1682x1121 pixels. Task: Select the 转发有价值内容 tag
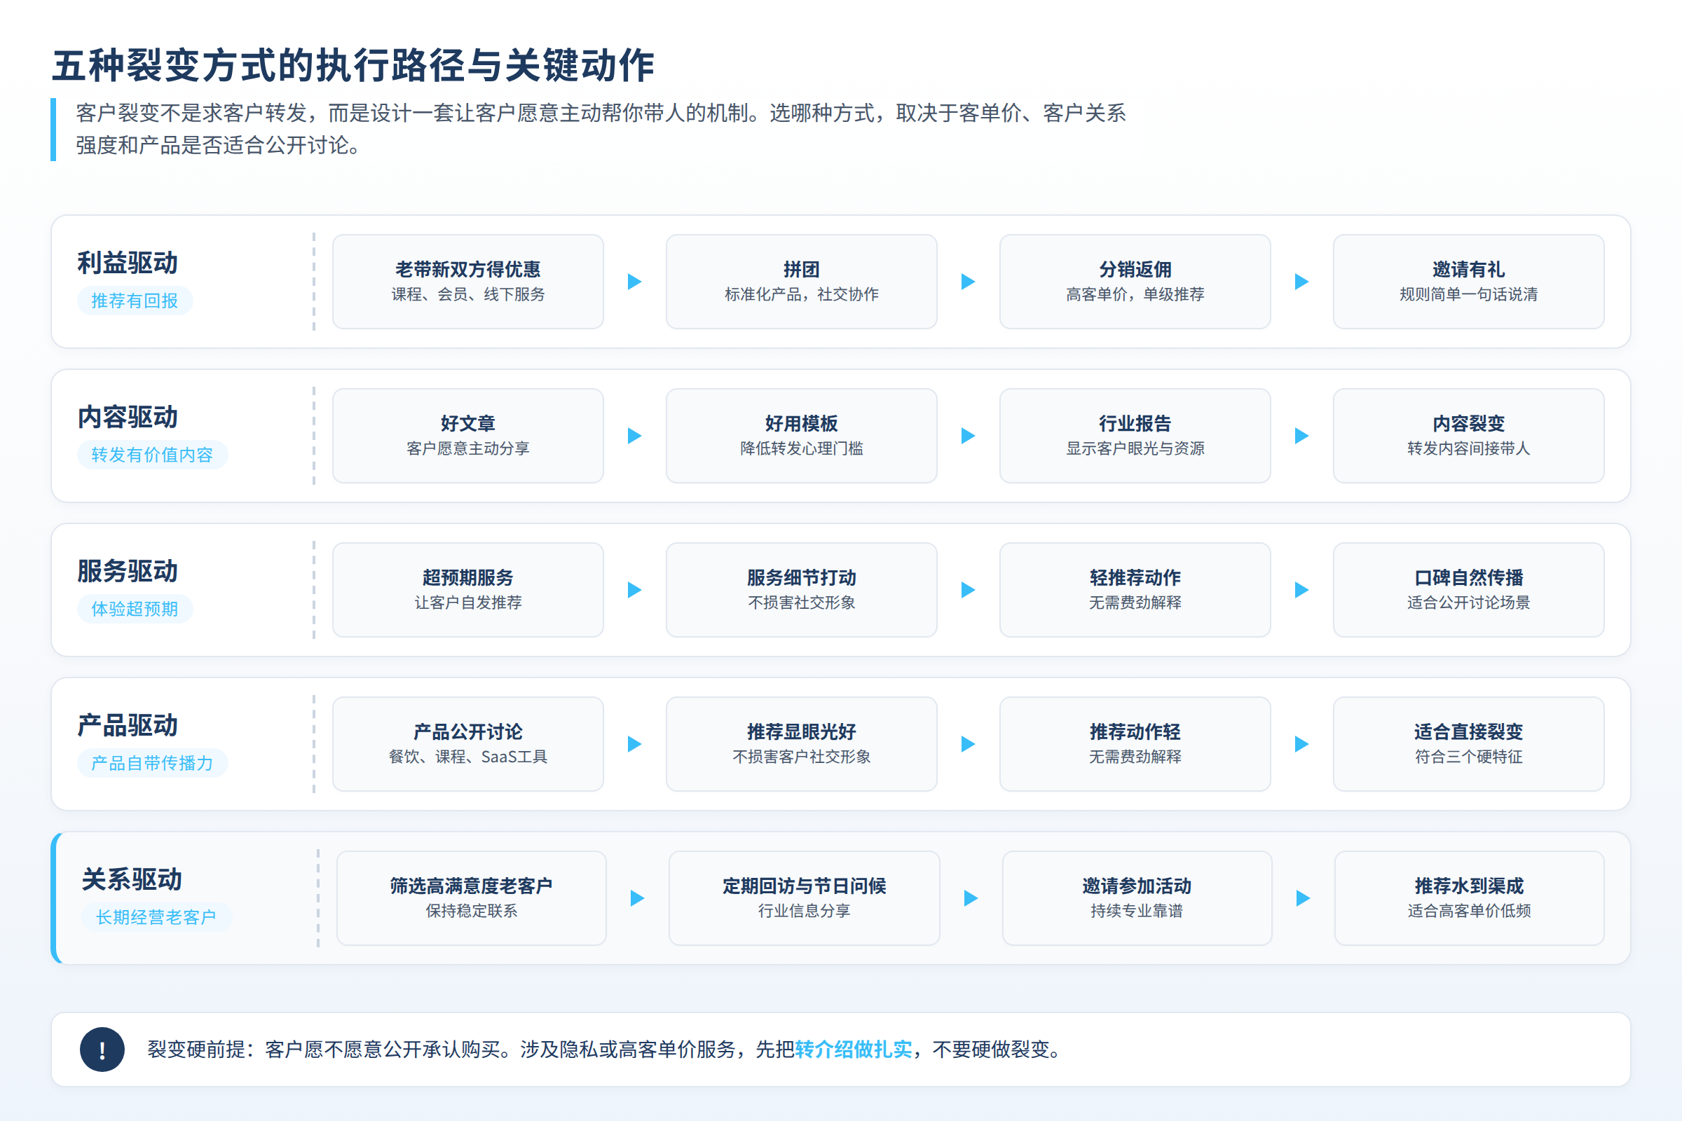point(152,455)
